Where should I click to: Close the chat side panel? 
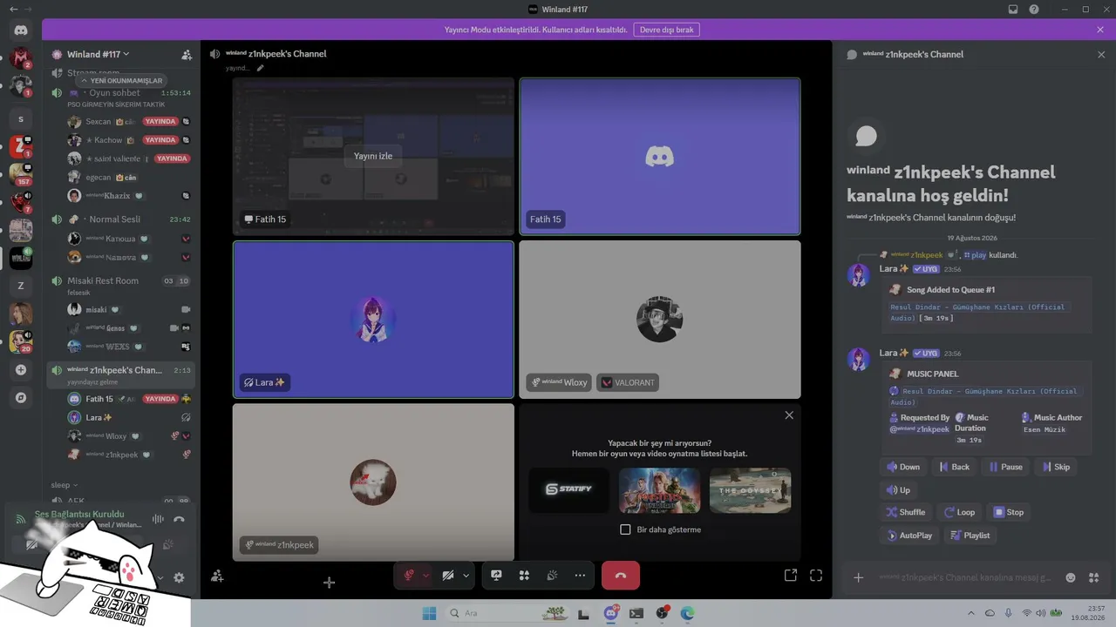pyautogui.click(x=1101, y=54)
